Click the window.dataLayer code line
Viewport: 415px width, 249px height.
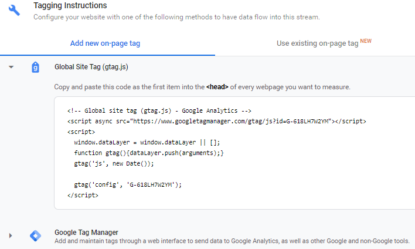pyautogui.click(x=147, y=142)
